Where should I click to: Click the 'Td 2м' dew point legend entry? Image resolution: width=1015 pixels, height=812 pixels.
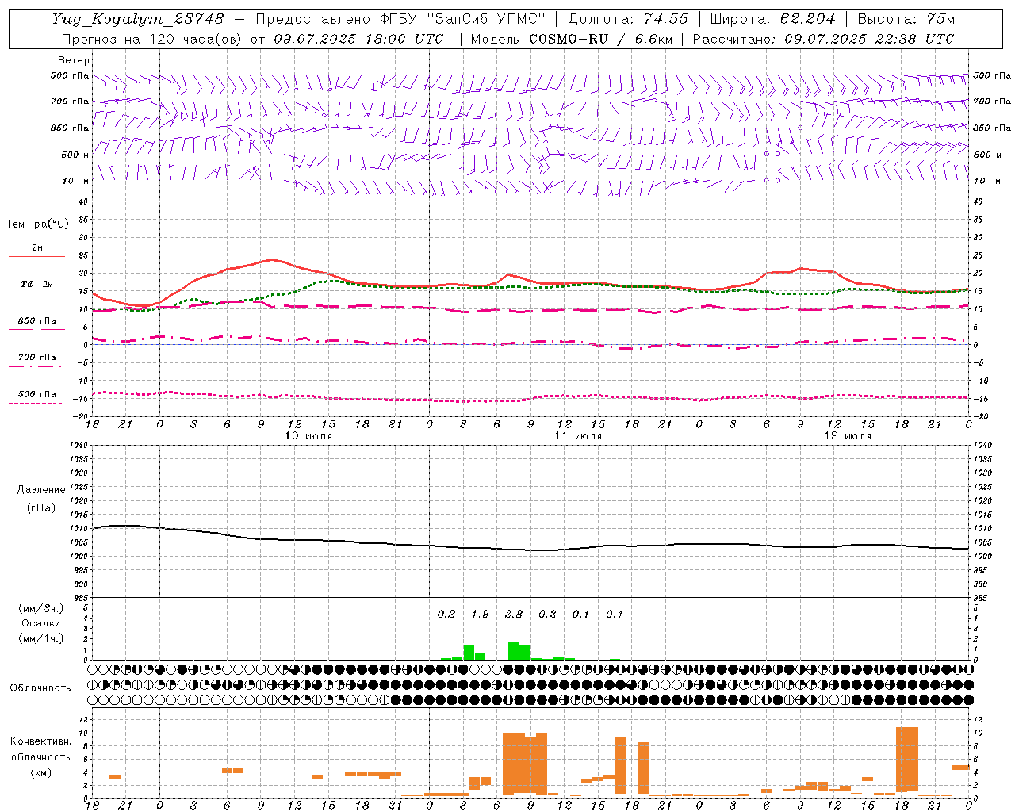pos(37,284)
